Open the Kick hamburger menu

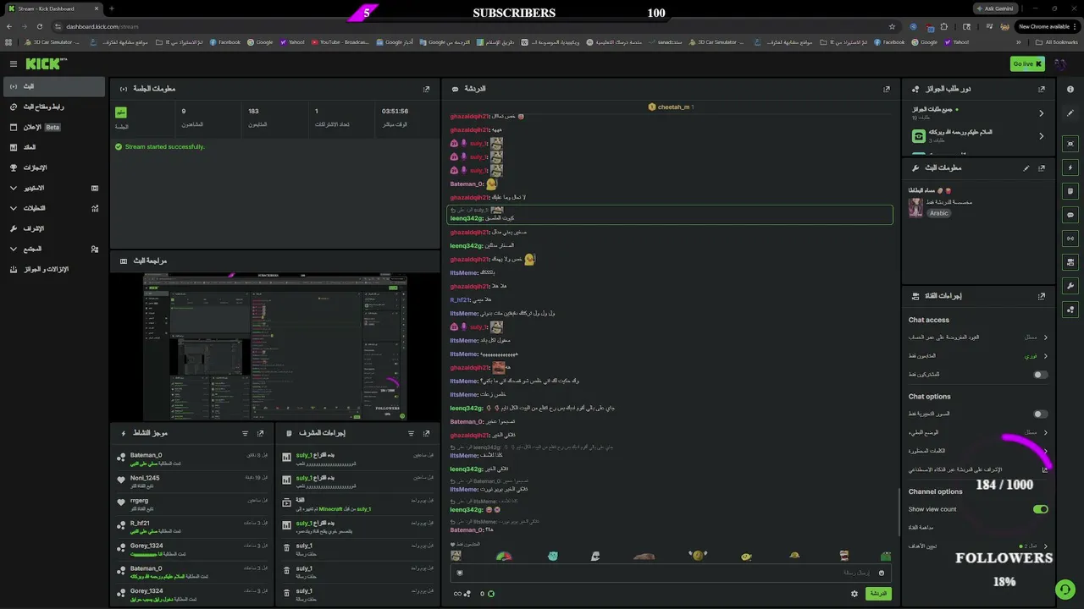point(14,63)
